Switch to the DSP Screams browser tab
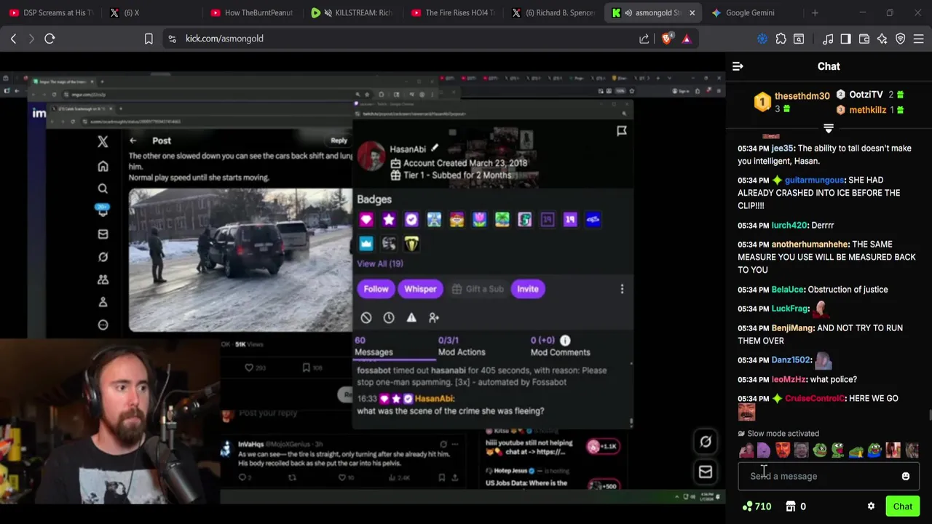Screen dimensions: 932x524 [x=50, y=12]
